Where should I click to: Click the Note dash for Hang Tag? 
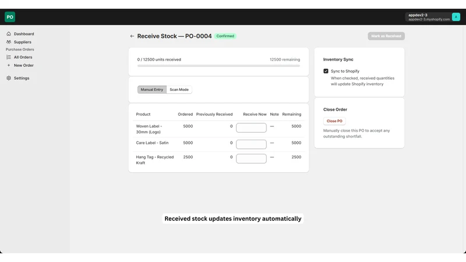[272, 157]
